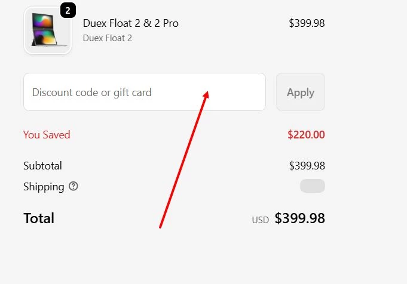Select the Duex Float 2 variant subtitle
407x284 pixels.
107,38
